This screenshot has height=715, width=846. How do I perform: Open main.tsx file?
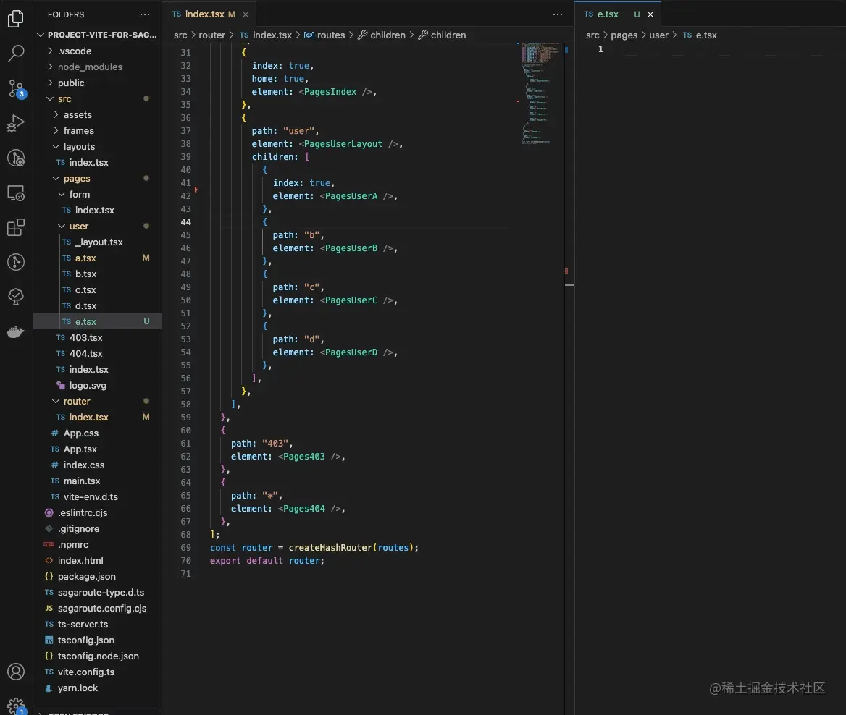click(x=99, y=481)
